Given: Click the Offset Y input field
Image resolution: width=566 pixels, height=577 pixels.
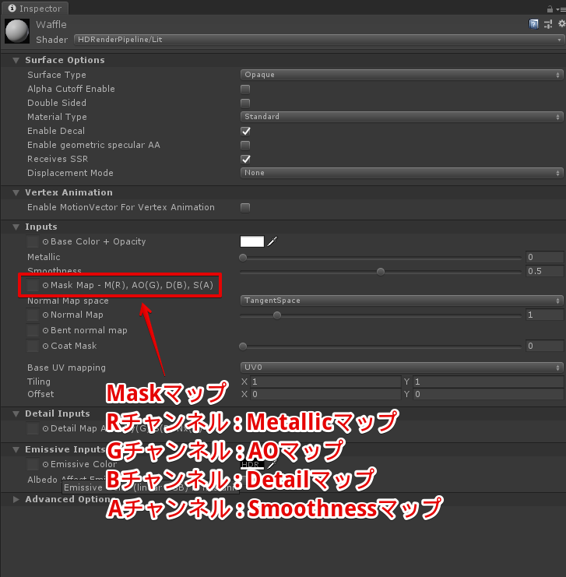Looking at the screenshot, I should click(489, 395).
